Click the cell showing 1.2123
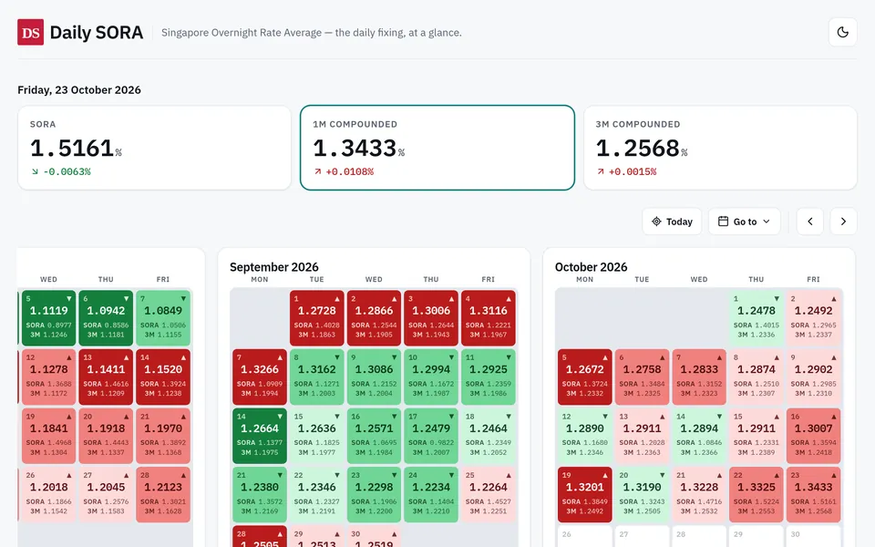Viewport: 875px width, 547px height. (x=163, y=494)
